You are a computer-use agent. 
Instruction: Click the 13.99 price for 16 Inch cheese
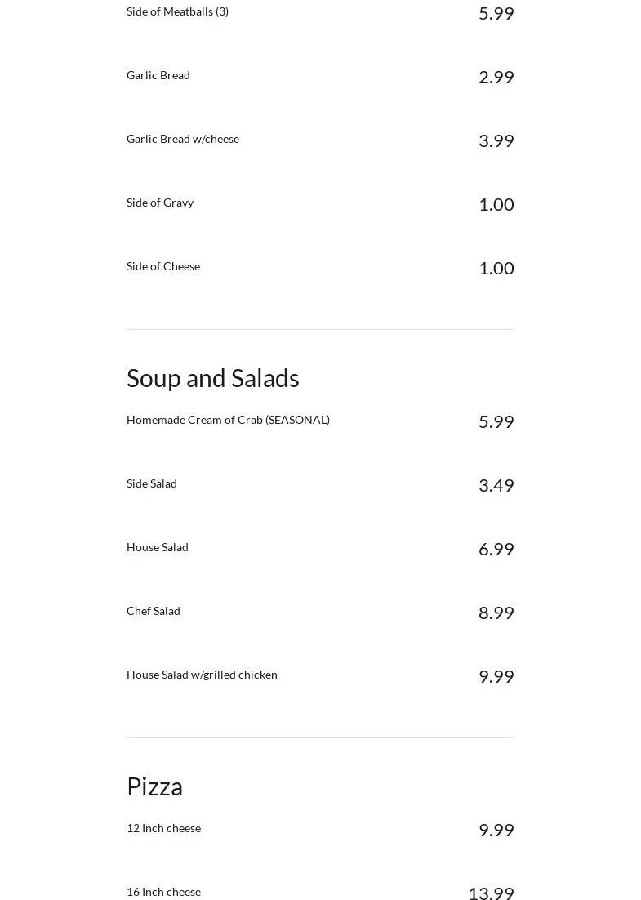(x=491, y=893)
